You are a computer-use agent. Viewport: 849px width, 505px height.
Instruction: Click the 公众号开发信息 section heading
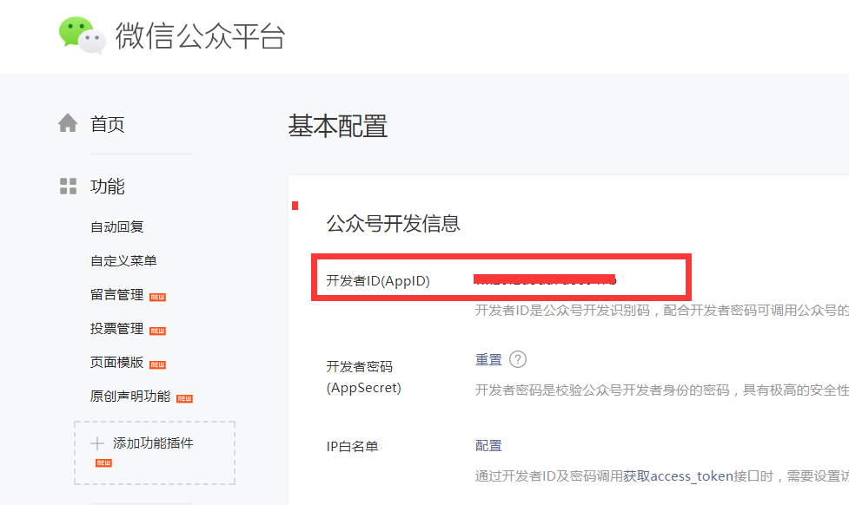coord(393,223)
